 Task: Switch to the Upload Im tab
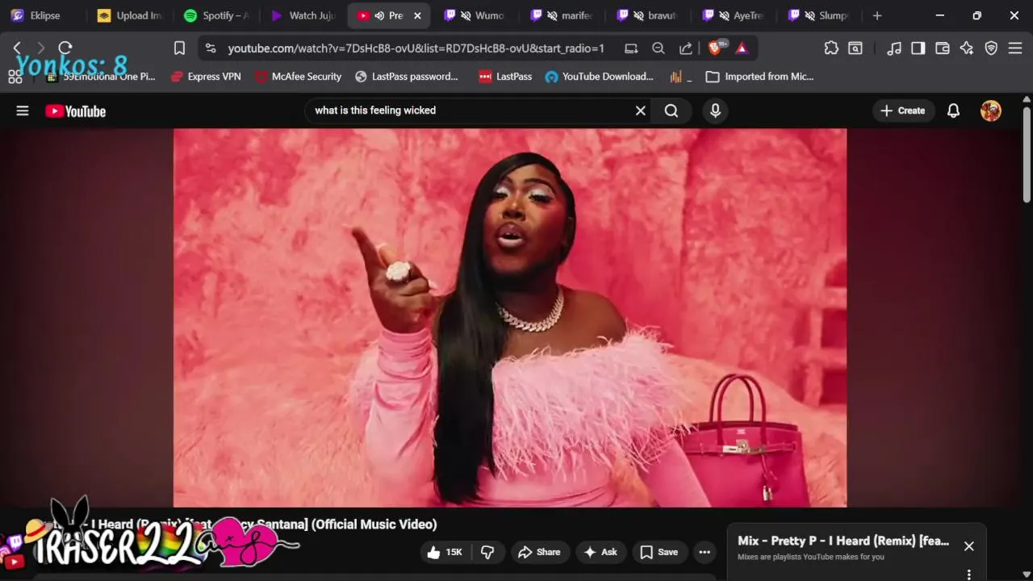point(129,15)
